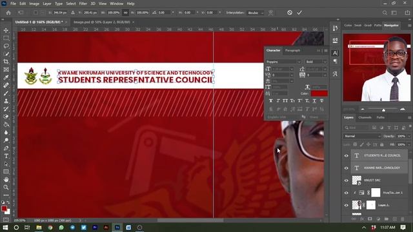Click the red foreground color swatch
413x232 pixels.
coord(4,209)
